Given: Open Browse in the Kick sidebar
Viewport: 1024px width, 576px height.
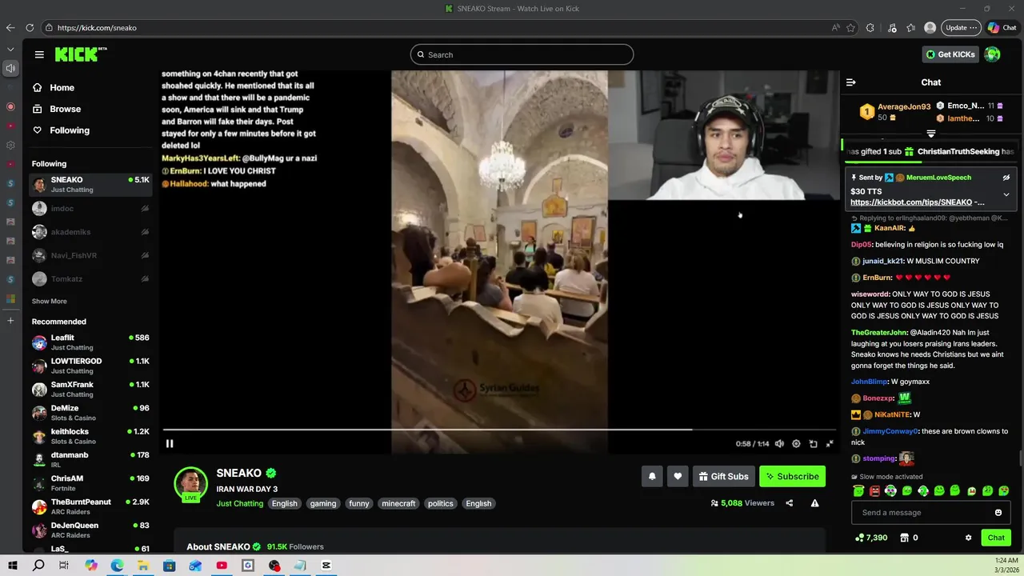Looking at the screenshot, I should [65, 109].
